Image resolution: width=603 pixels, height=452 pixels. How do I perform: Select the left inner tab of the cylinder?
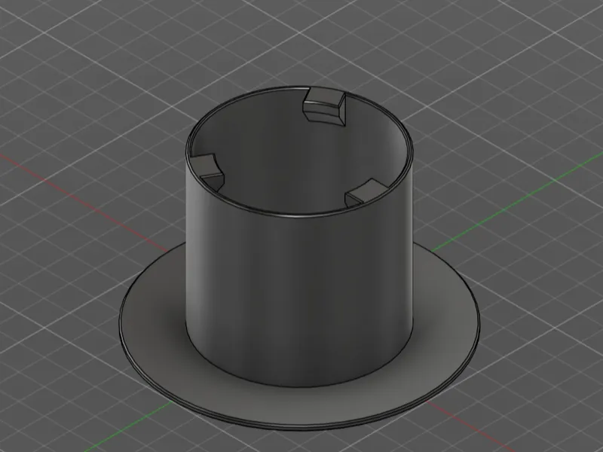click(208, 172)
